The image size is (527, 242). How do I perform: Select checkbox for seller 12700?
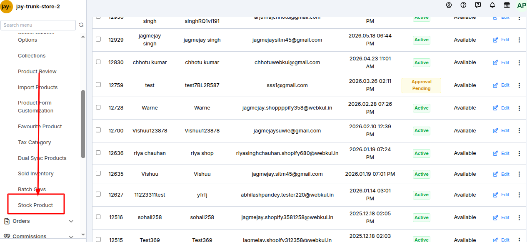click(98, 130)
